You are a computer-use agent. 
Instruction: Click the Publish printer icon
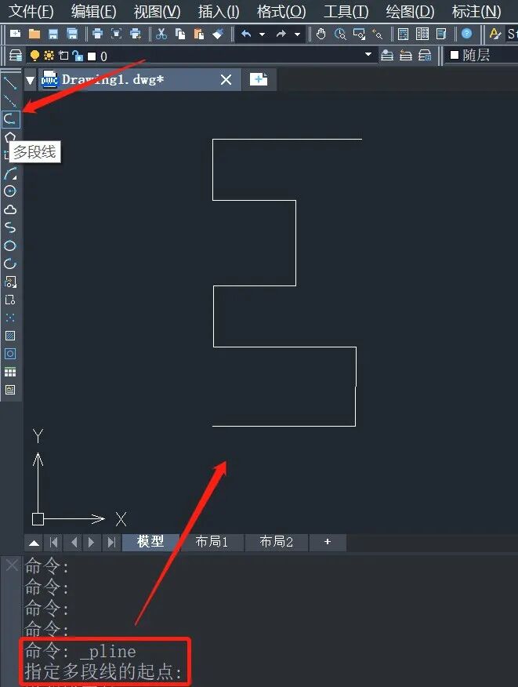(136, 34)
